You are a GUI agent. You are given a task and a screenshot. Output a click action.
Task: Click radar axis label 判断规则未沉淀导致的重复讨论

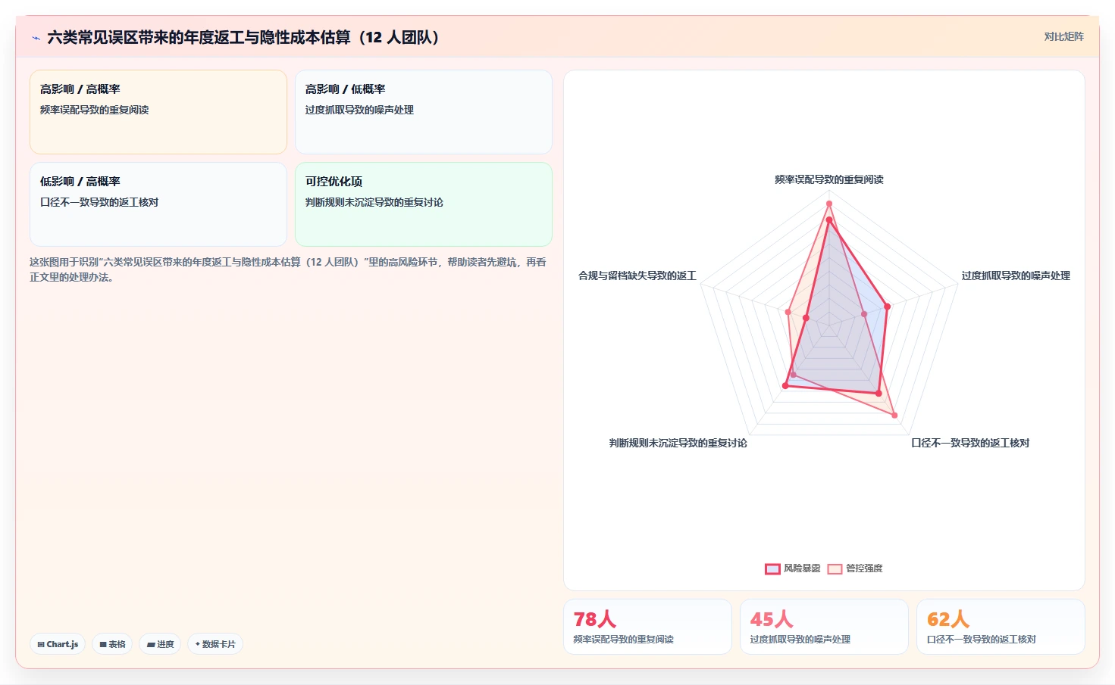click(678, 443)
